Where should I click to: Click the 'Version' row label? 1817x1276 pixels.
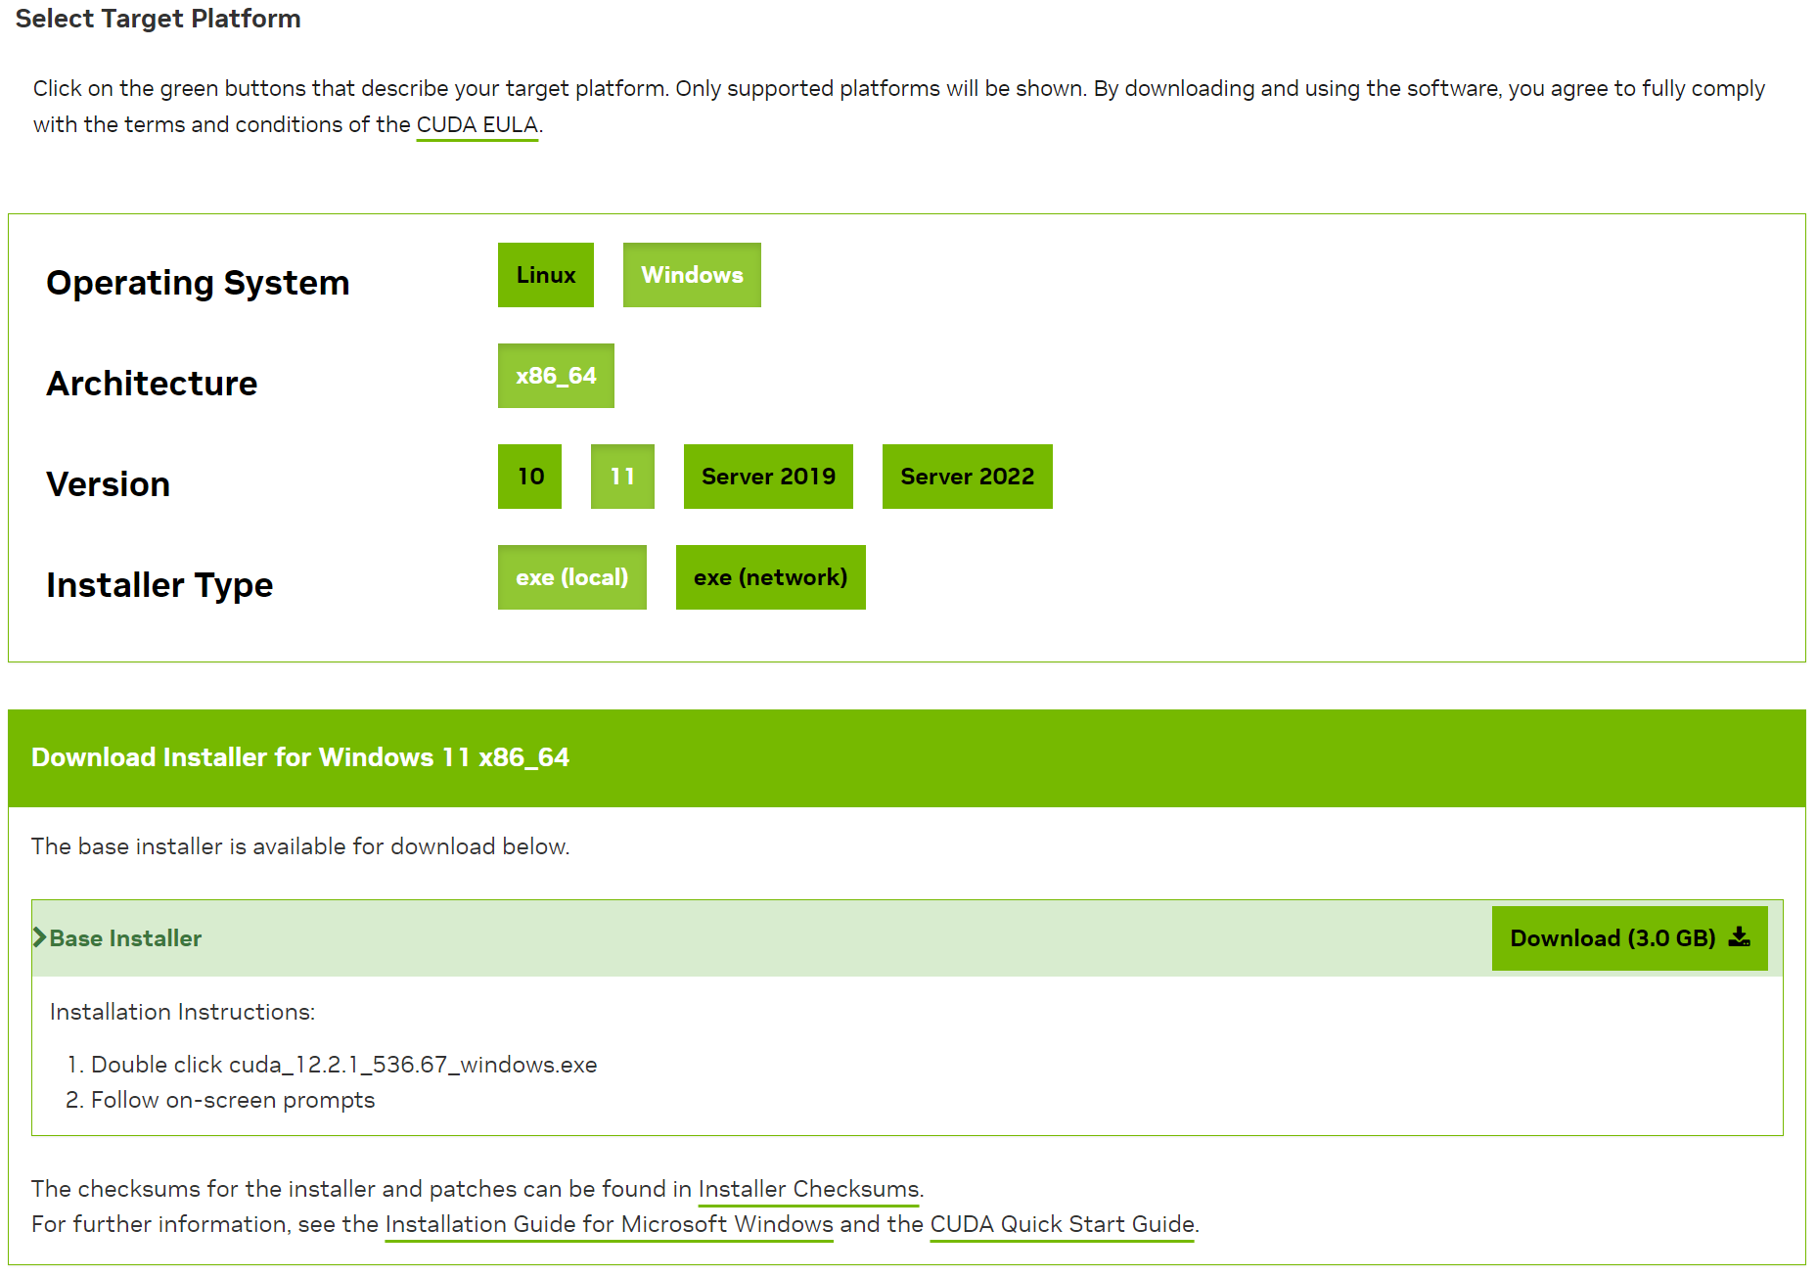[108, 484]
